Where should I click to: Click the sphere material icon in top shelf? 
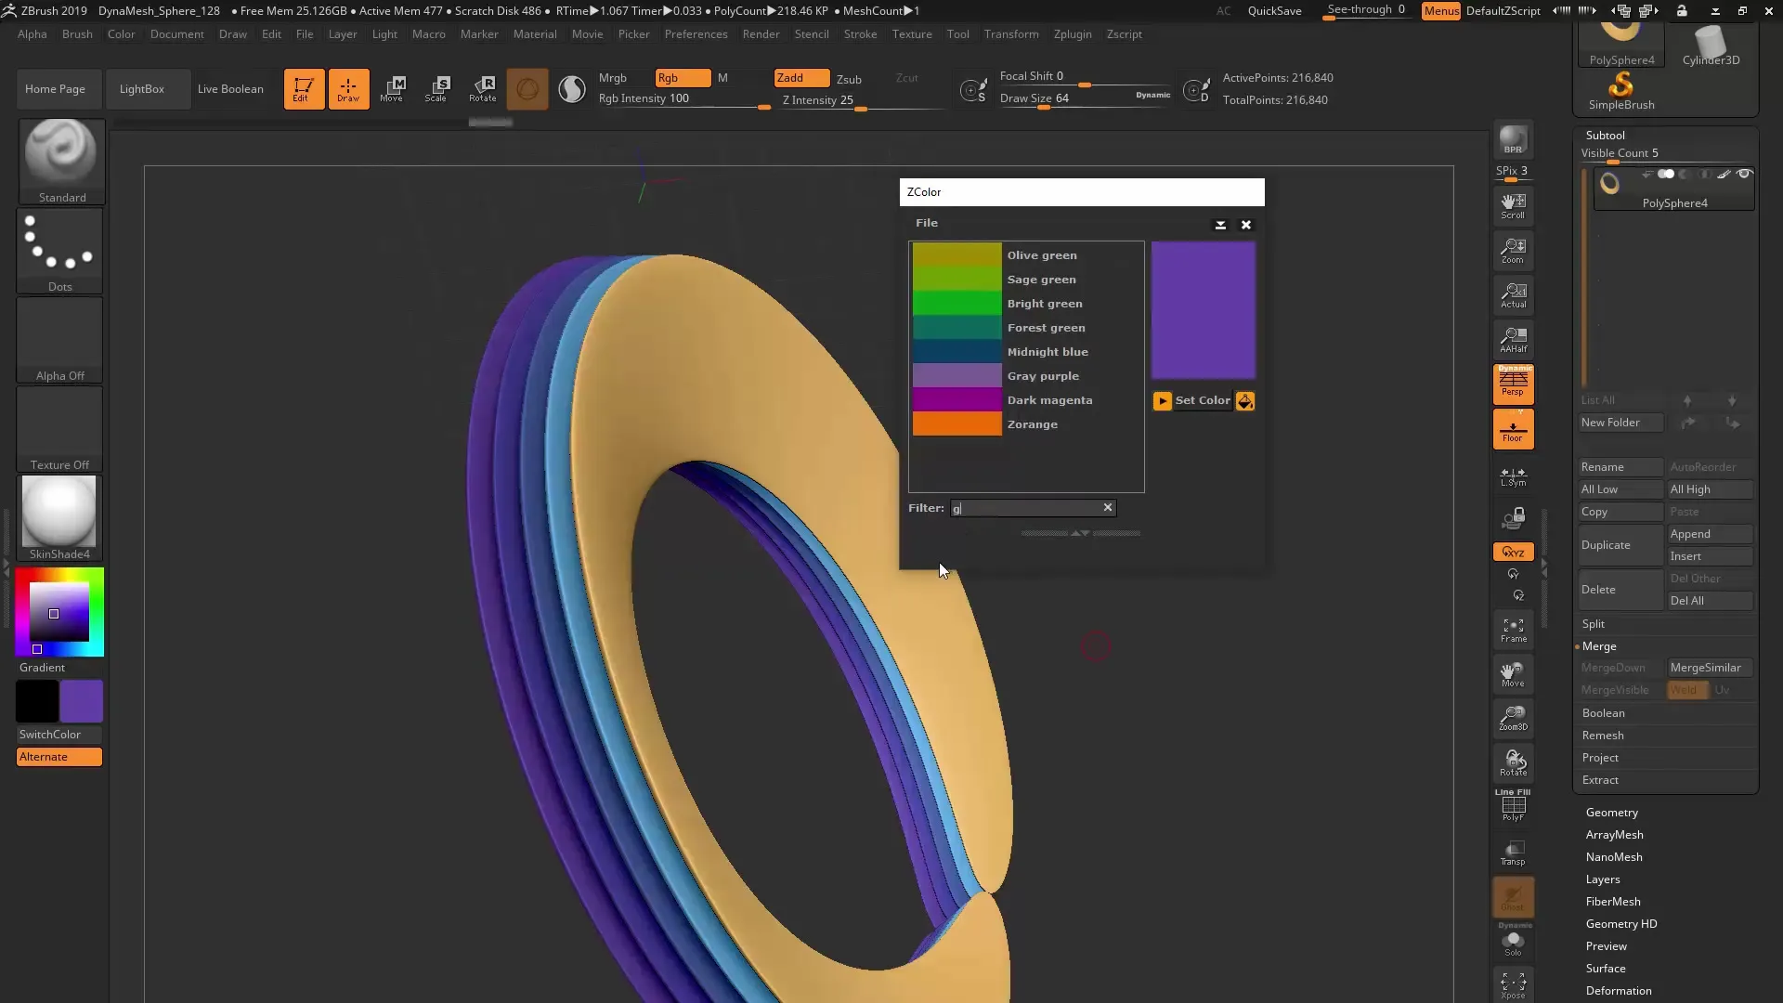click(527, 89)
